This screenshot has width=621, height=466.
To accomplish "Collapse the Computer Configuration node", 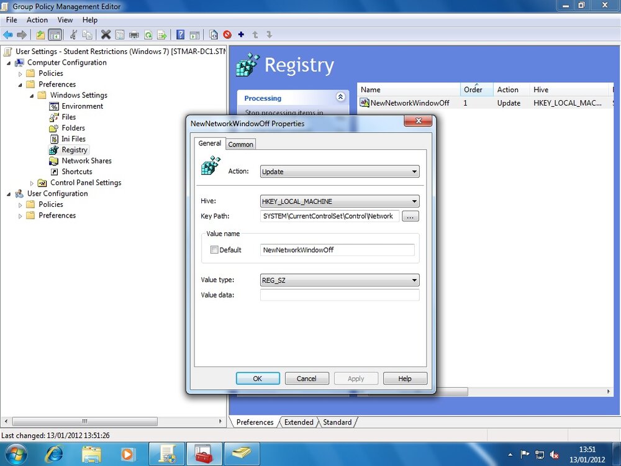I will coord(9,63).
